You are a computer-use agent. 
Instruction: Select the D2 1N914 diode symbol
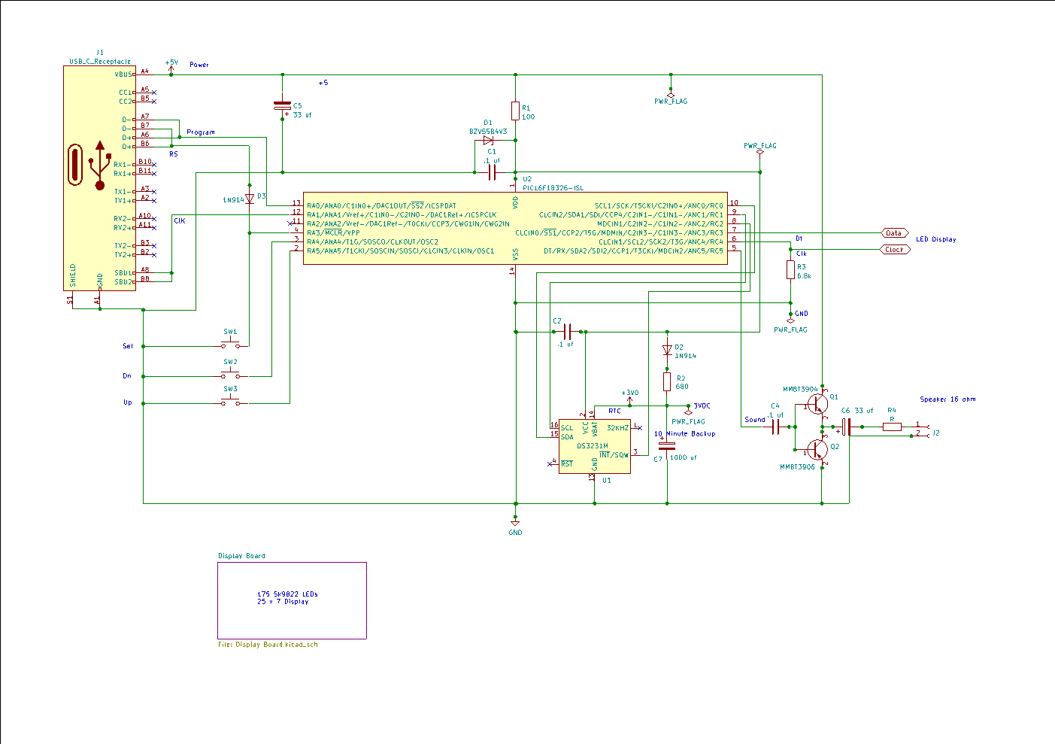click(667, 350)
